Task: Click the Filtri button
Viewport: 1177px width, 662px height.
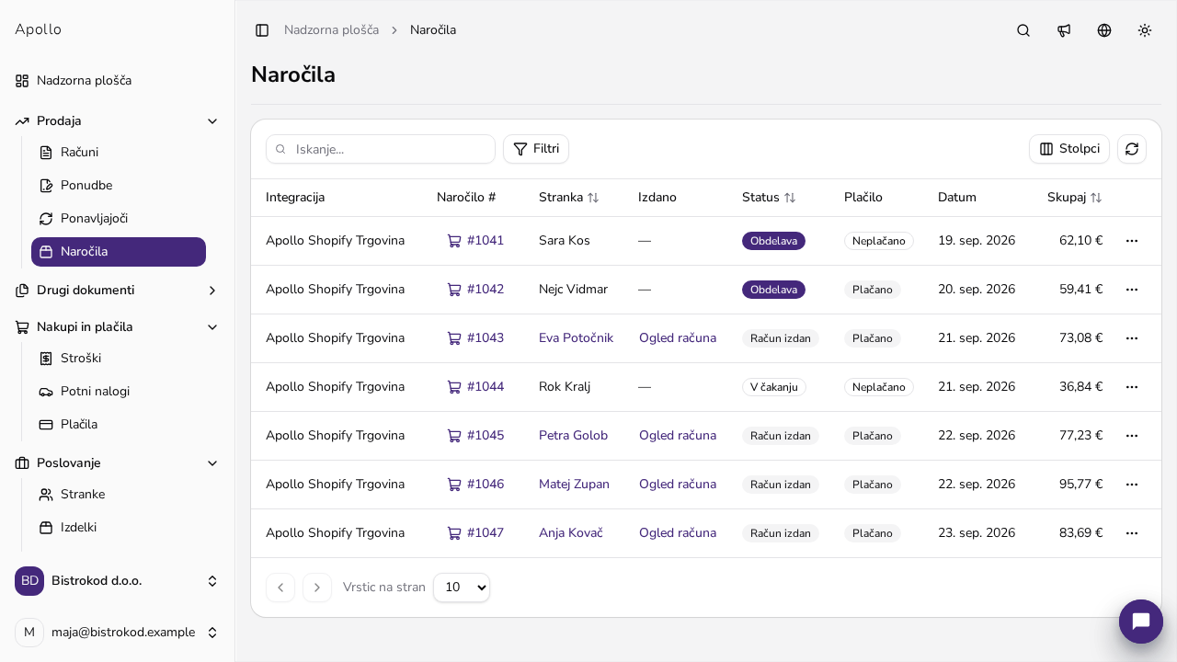Action: pos(536,149)
